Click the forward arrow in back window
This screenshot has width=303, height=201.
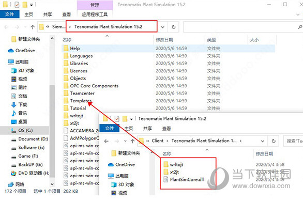click(17, 27)
